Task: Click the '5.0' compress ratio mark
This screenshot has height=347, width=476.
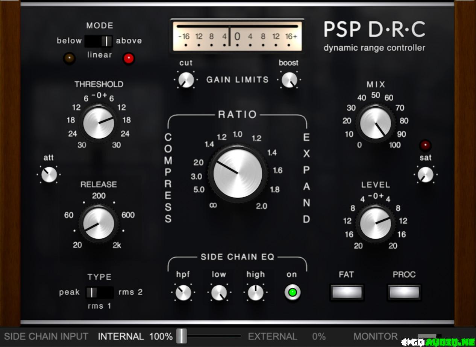Action: [x=199, y=190]
